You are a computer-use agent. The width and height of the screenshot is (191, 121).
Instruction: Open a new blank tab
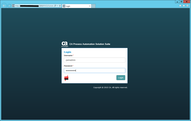point(93,6)
